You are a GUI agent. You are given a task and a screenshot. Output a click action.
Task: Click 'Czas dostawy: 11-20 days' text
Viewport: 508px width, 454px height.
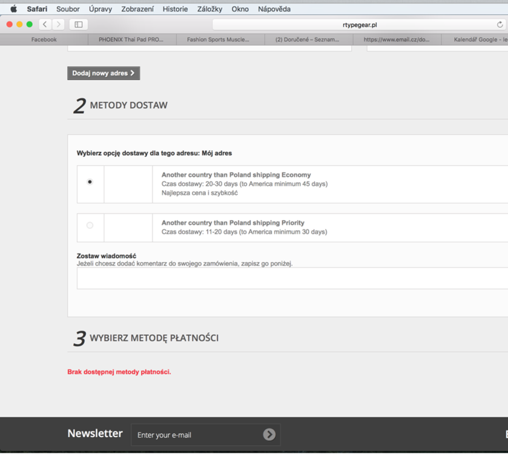199,232
